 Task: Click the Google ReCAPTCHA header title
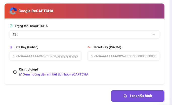click(x=36, y=11)
